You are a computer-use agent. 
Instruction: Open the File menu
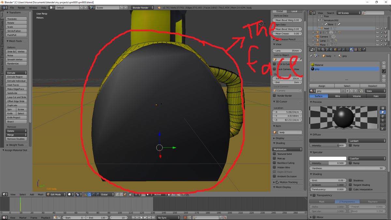coord(12,7)
